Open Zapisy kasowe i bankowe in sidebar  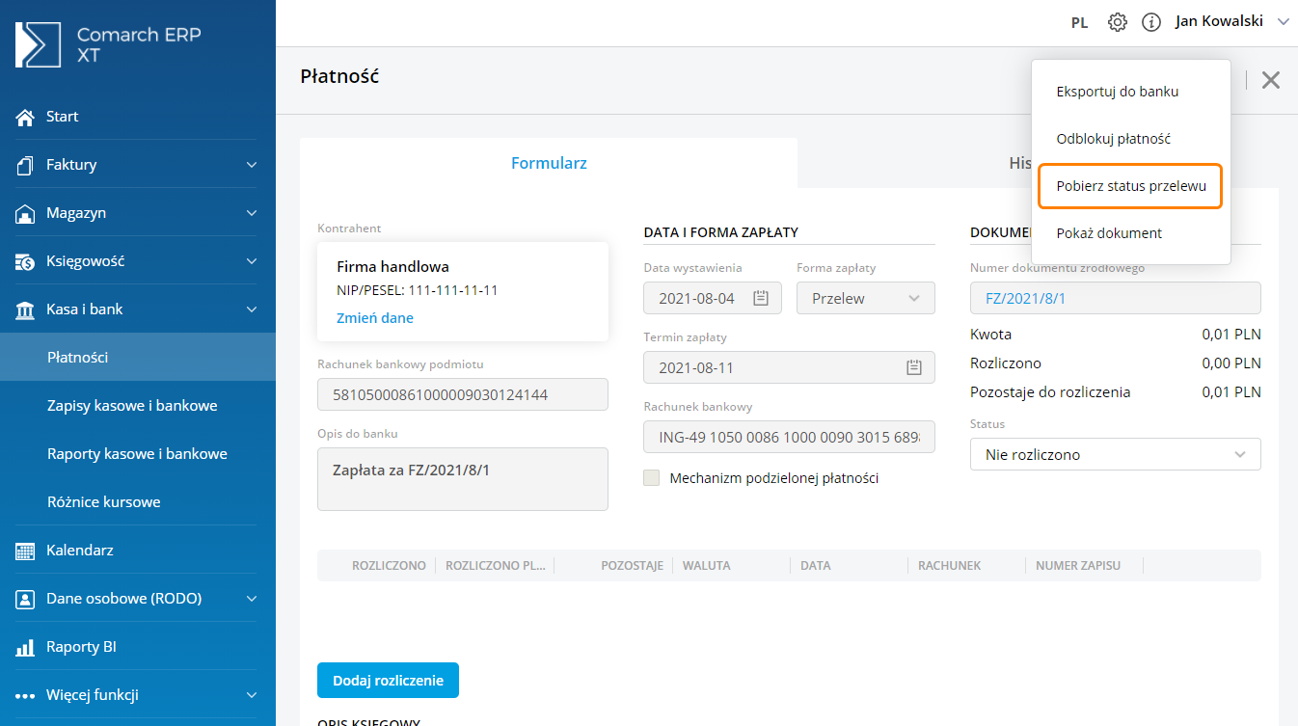pos(132,406)
